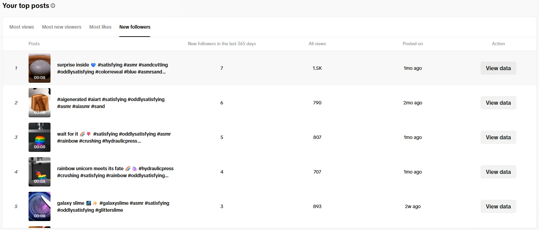
Task: Open the rainbow ball hydraulic press thumbnail
Action: [40, 137]
